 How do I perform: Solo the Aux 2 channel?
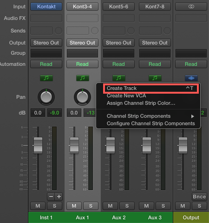point(127,206)
